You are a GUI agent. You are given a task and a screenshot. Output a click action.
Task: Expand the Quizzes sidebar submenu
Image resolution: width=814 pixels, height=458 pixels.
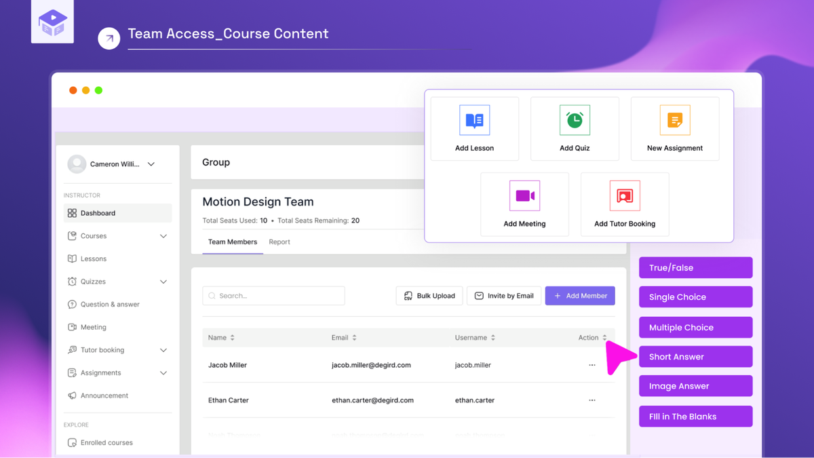click(163, 282)
